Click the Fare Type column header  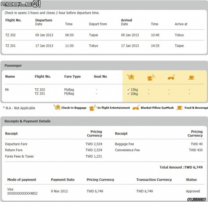72,76
